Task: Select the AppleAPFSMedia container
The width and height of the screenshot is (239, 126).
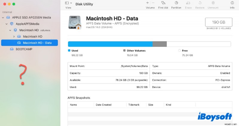Action: tap(27, 24)
